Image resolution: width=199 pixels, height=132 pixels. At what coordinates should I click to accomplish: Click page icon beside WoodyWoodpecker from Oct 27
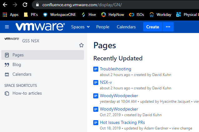click(96, 109)
